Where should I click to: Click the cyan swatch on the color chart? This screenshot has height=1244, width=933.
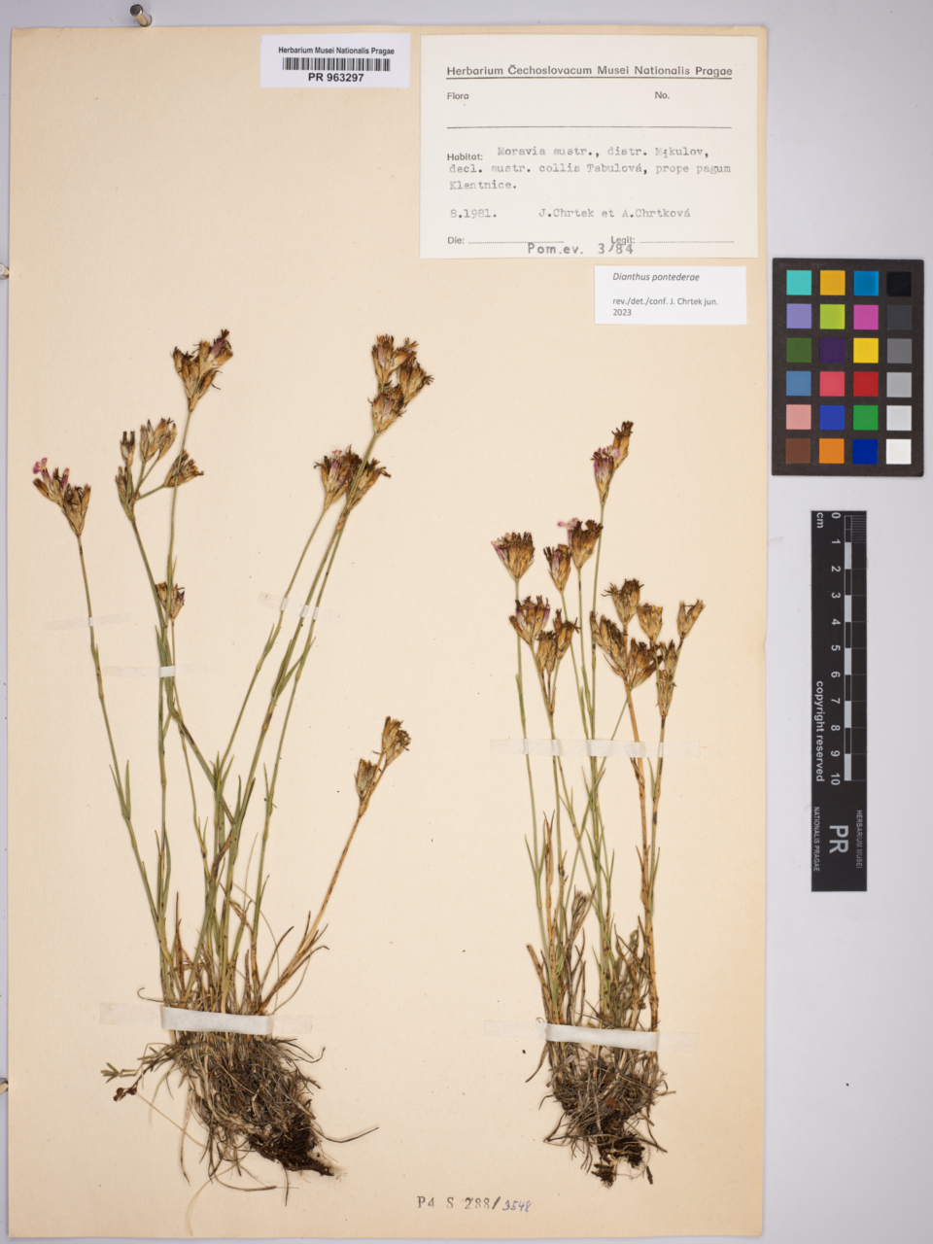[x=798, y=283]
